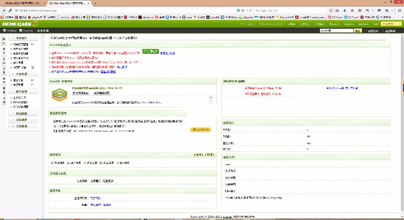Click the 功能地图 icon in the dark bar
Screen dimensions: 404x220
[20, 30]
